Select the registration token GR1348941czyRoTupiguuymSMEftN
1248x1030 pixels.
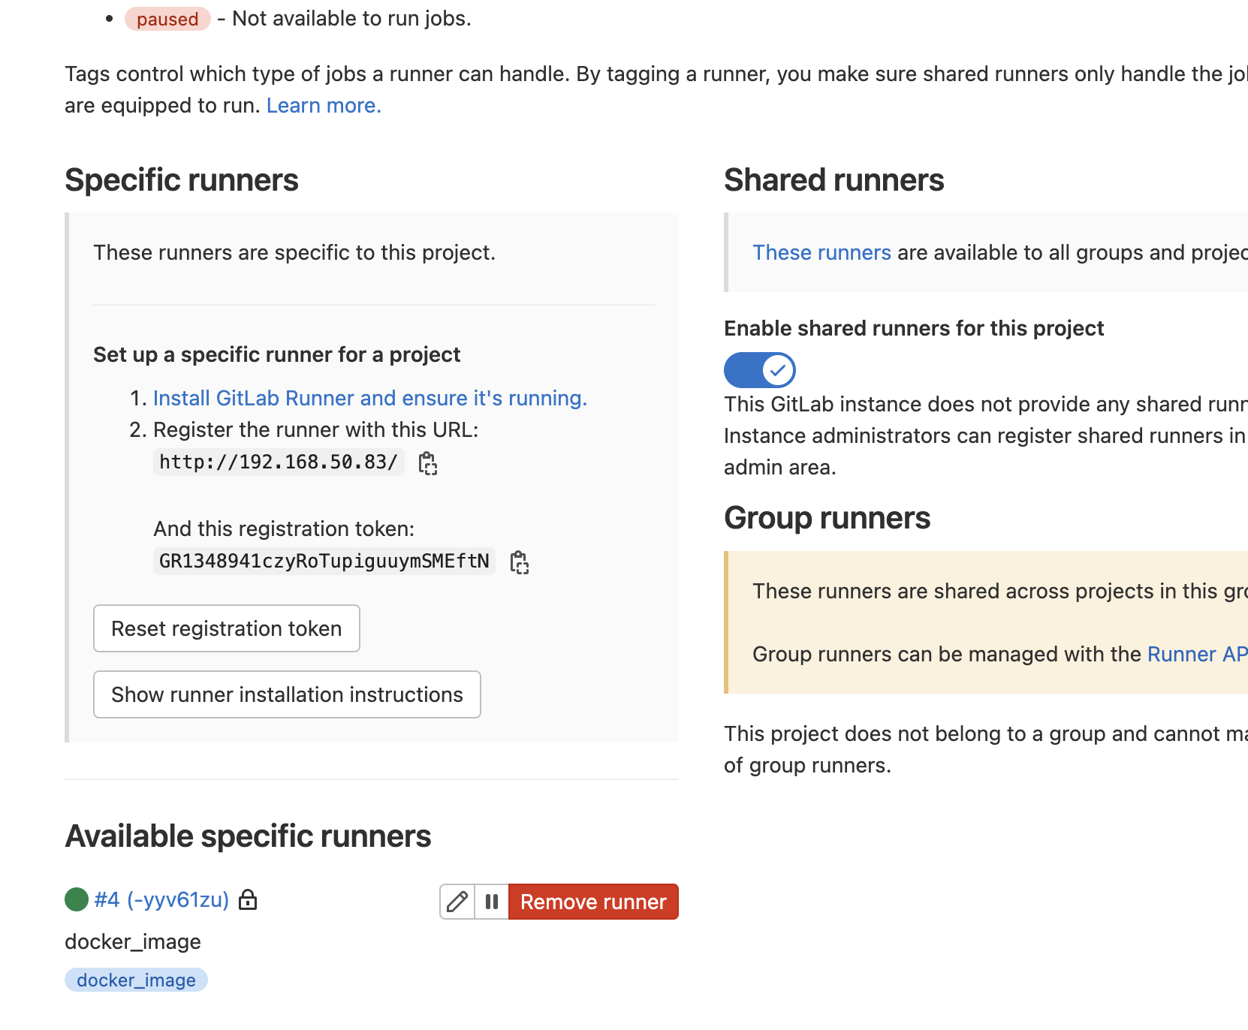pos(324,561)
